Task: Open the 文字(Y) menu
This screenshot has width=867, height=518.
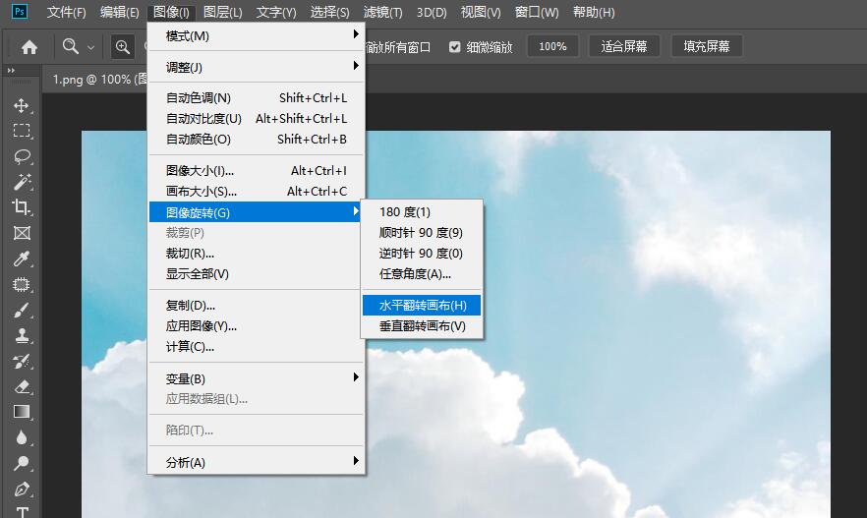Action: (276, 12)
